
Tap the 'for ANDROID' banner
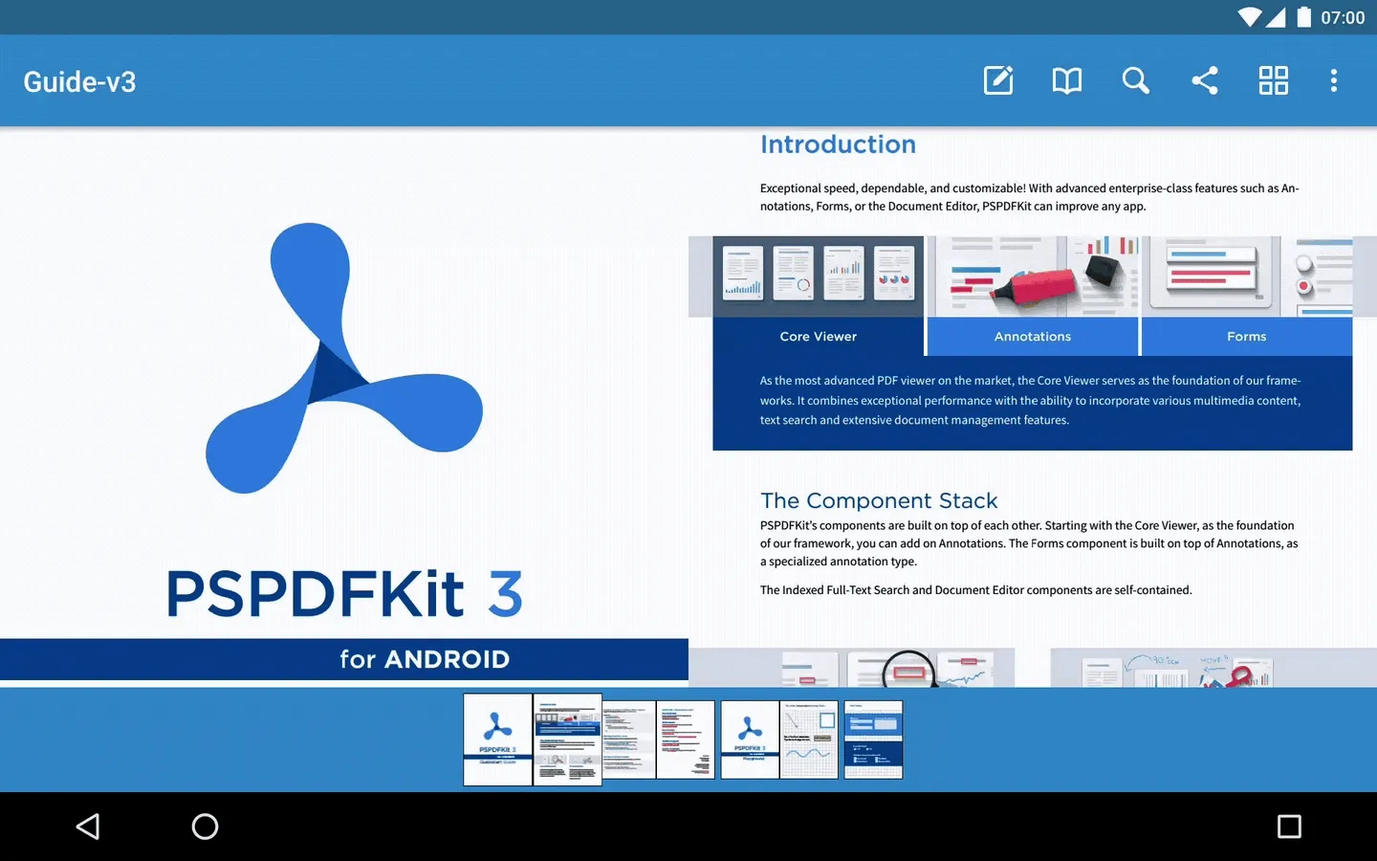[x=344, y=659]
